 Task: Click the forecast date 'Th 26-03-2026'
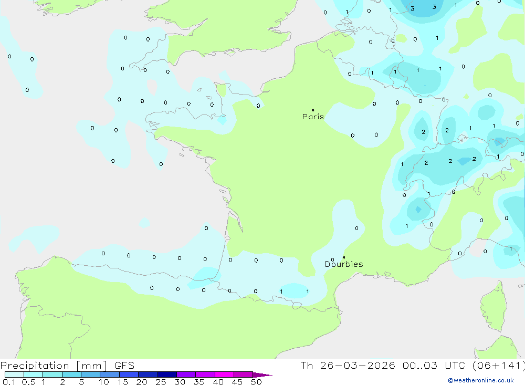click(x=348, y=366)
